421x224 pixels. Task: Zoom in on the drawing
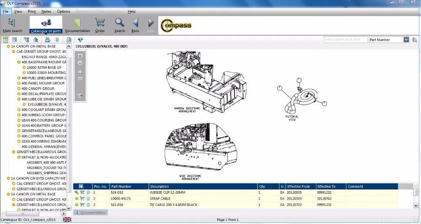[80, 56]
